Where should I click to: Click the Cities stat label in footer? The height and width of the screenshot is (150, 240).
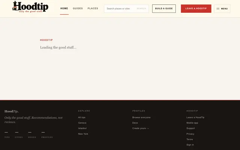click(19, 137)
